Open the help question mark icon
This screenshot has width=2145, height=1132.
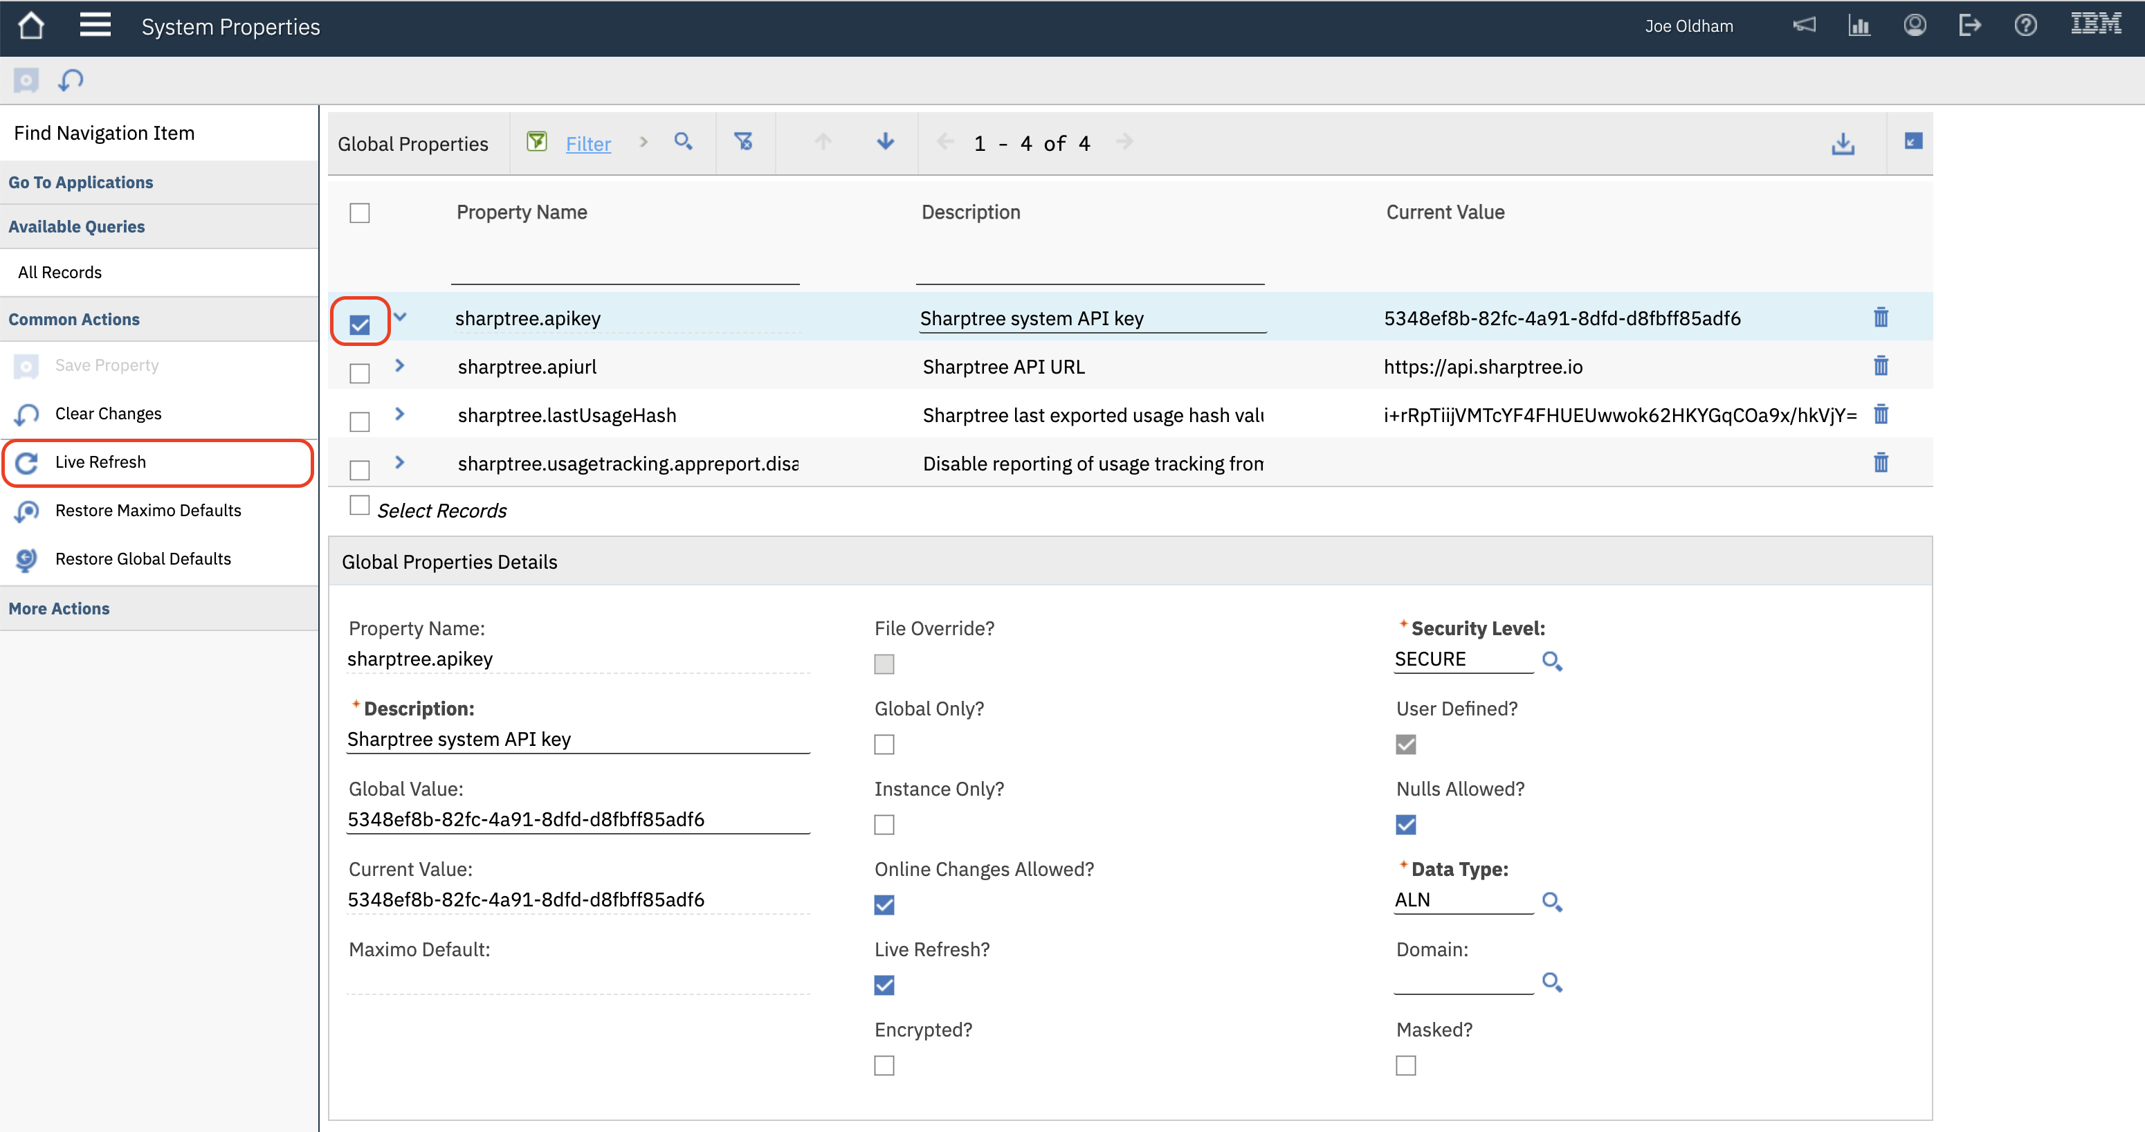tap(2025, 26)
